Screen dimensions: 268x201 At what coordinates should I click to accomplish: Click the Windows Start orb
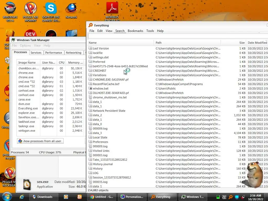click(7, 197)
